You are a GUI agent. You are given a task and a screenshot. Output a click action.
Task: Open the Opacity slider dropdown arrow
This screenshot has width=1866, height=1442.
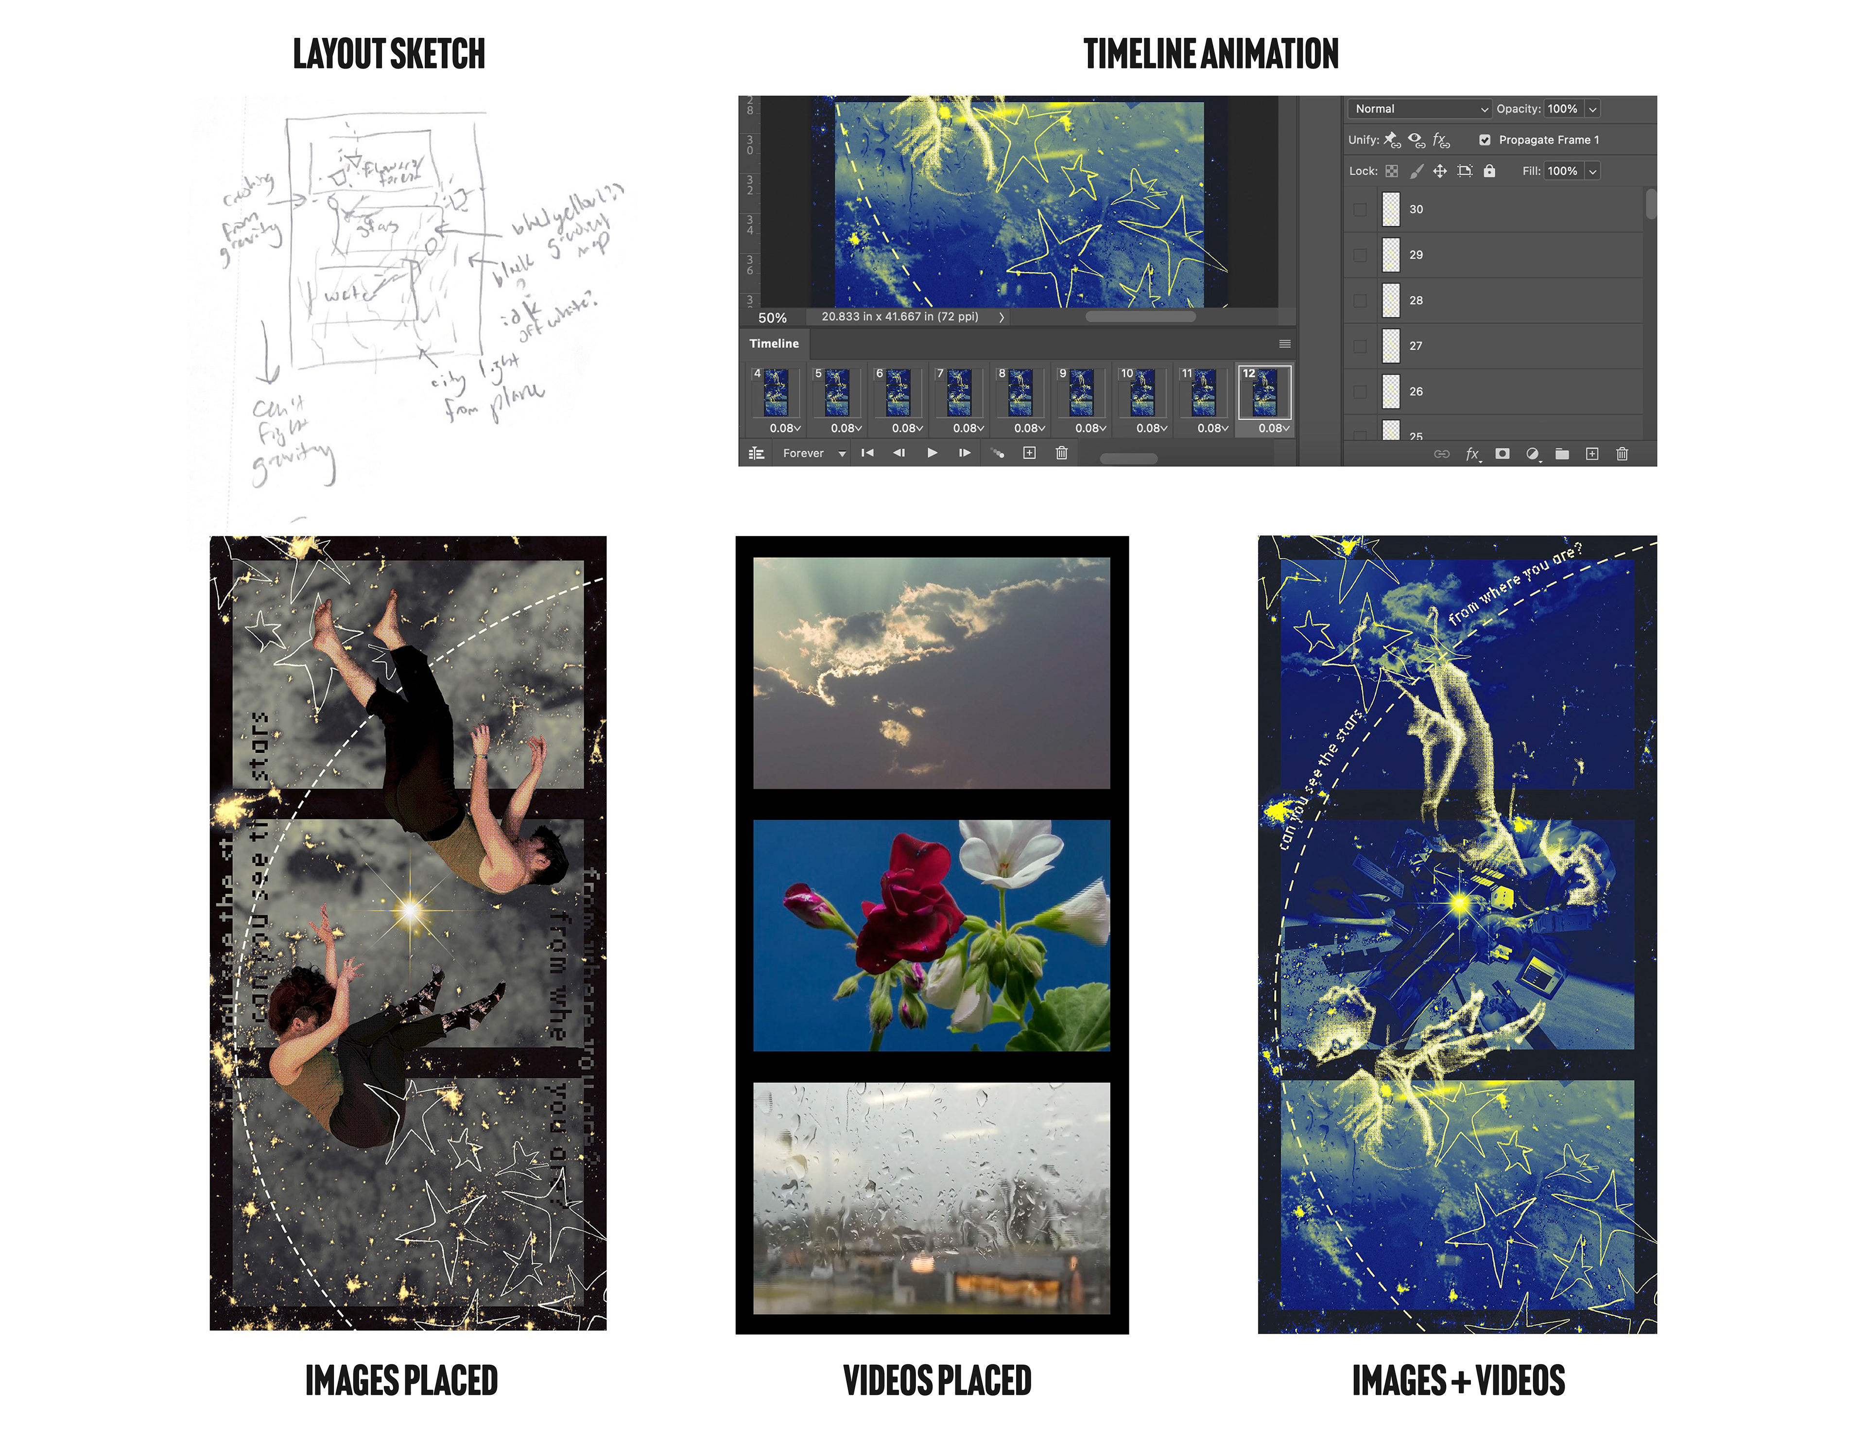click(1592, 108)
